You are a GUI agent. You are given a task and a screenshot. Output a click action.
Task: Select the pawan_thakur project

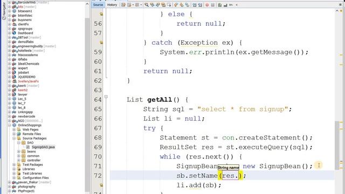point(28,182)
